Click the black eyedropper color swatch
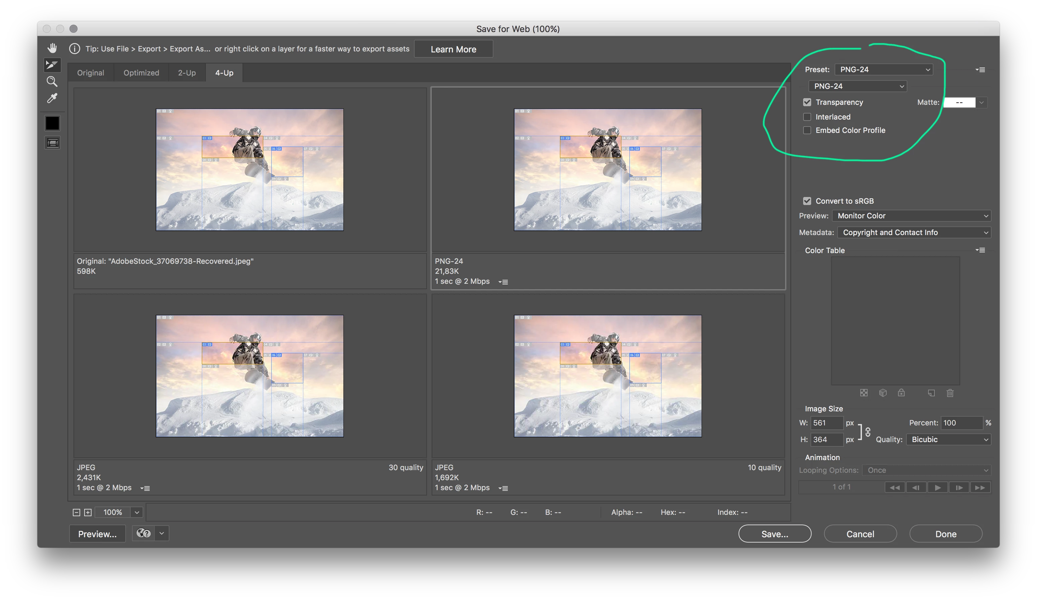This screenshot has height=601, width=1037. click(x=52, y=123)
